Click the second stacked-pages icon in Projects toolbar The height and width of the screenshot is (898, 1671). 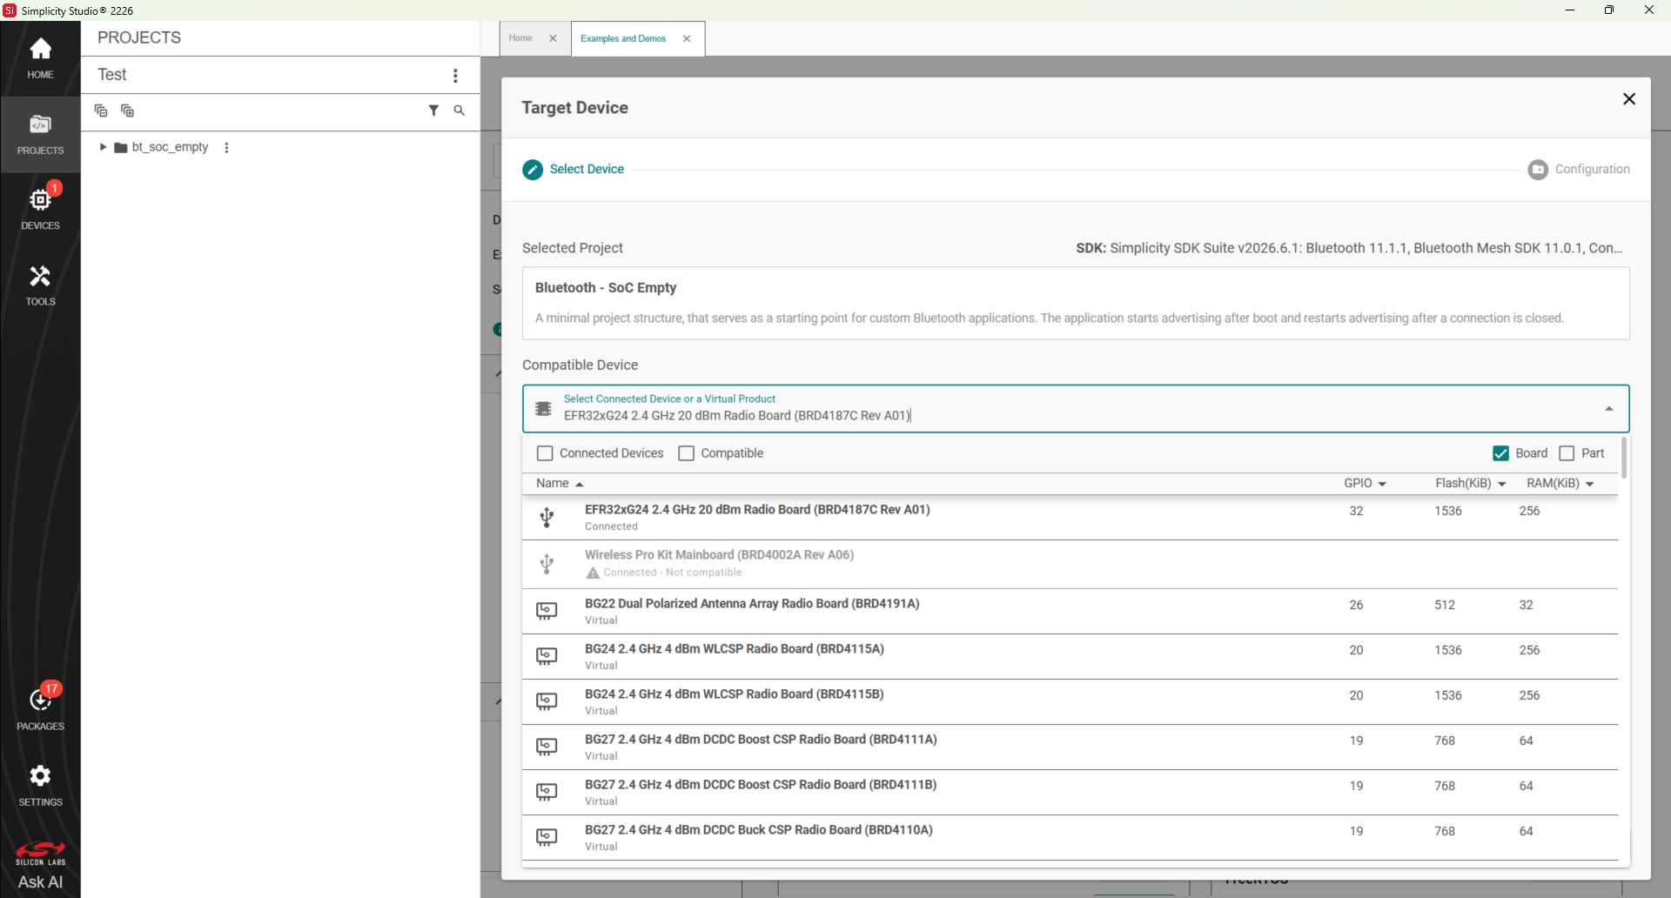pos(127,111)
